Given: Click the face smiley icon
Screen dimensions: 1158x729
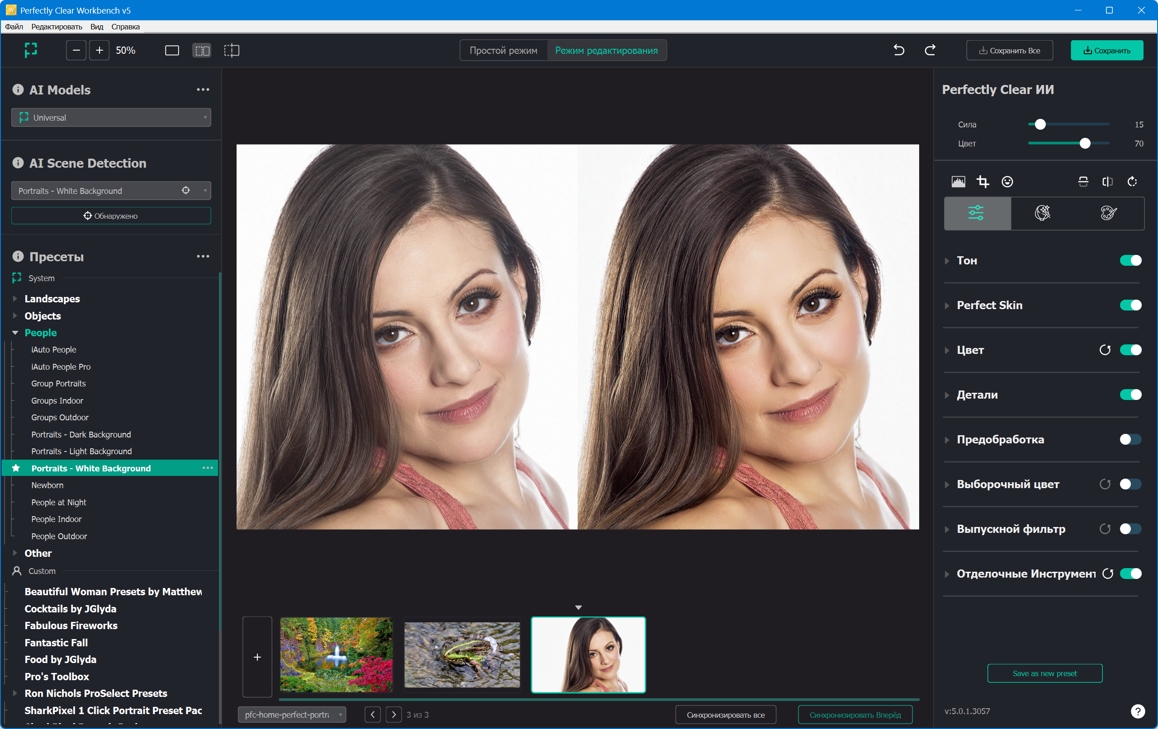Looking at the screenshot, I should click(x=1007, y=182).
